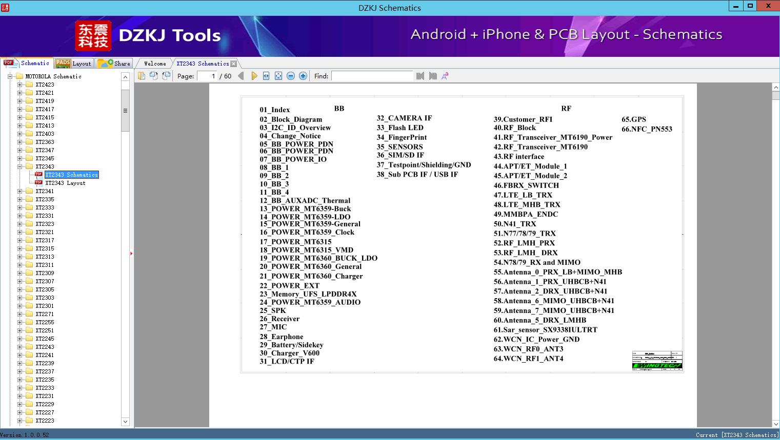Collapse the MOTOROLA Schematic root node
Image resolution: width=780 pixels, height=440 pixels.
(10, 76)
